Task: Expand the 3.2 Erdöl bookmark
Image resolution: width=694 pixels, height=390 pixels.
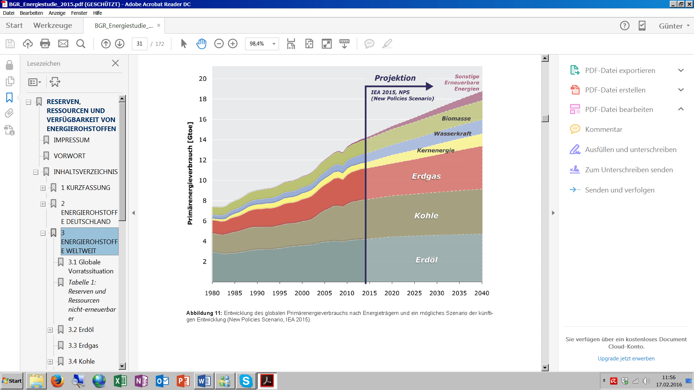Action: pos(50,330)
